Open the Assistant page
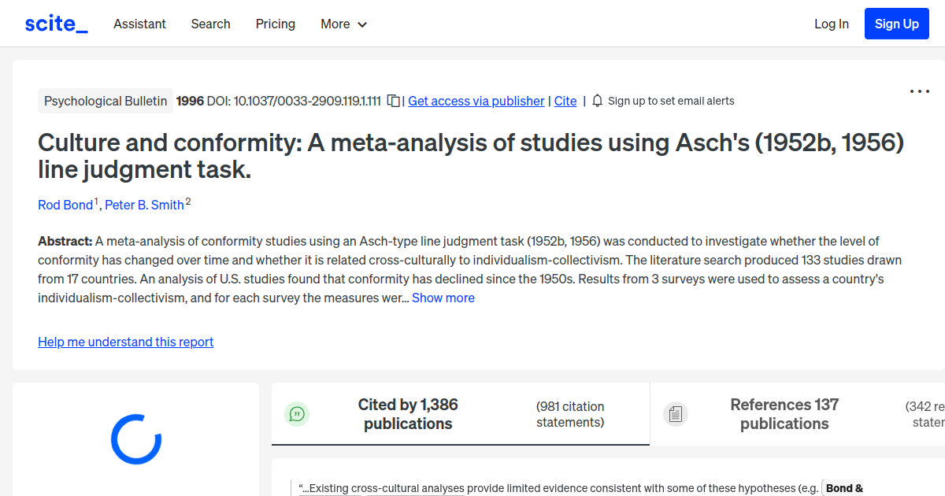945x496 pixels. coord(139,24)
